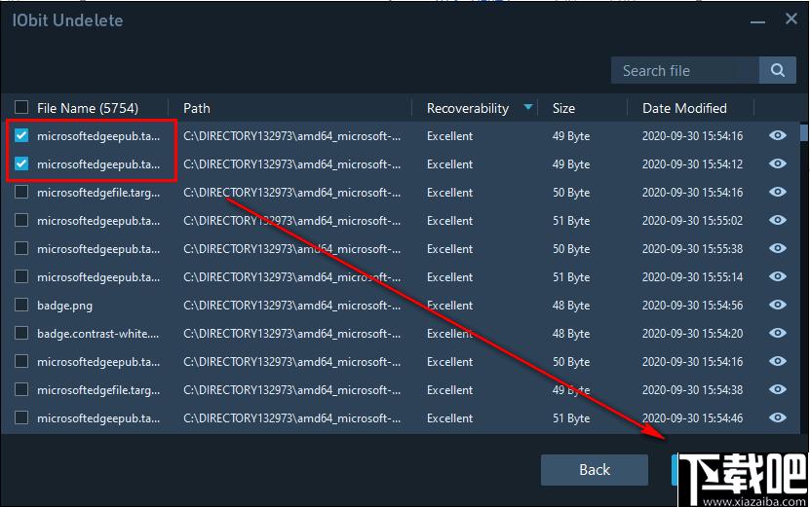Toggle the Recoverability sort arrow
Image resolution: width=810 pixels, height=507 pixels.
(528, 107)
